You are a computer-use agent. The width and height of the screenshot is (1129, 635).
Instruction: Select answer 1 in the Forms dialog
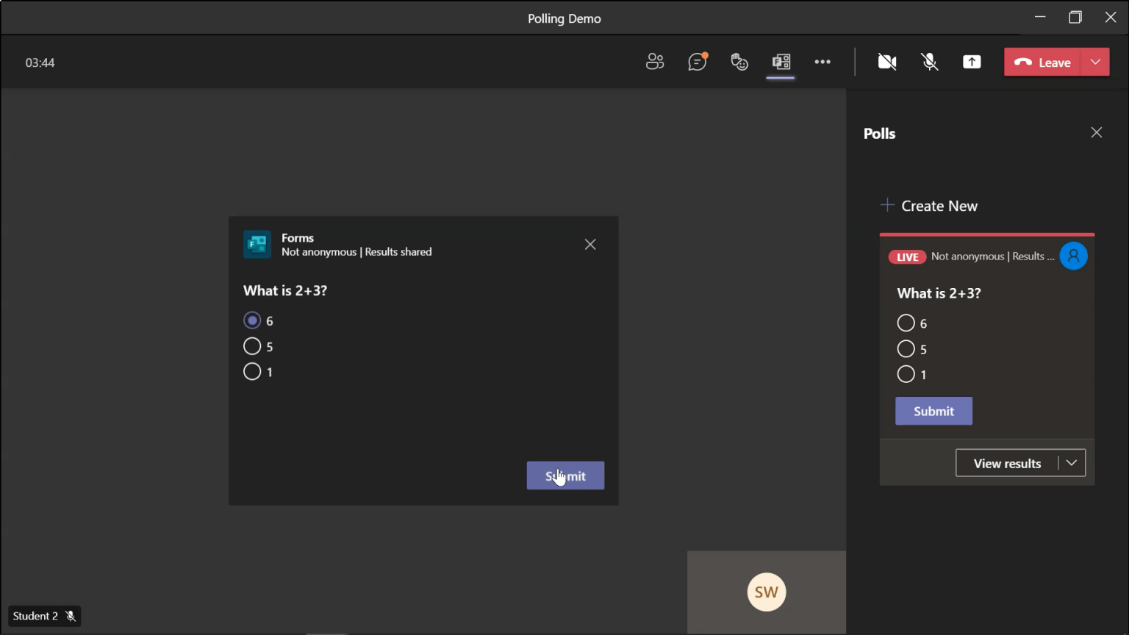(253, 371)
